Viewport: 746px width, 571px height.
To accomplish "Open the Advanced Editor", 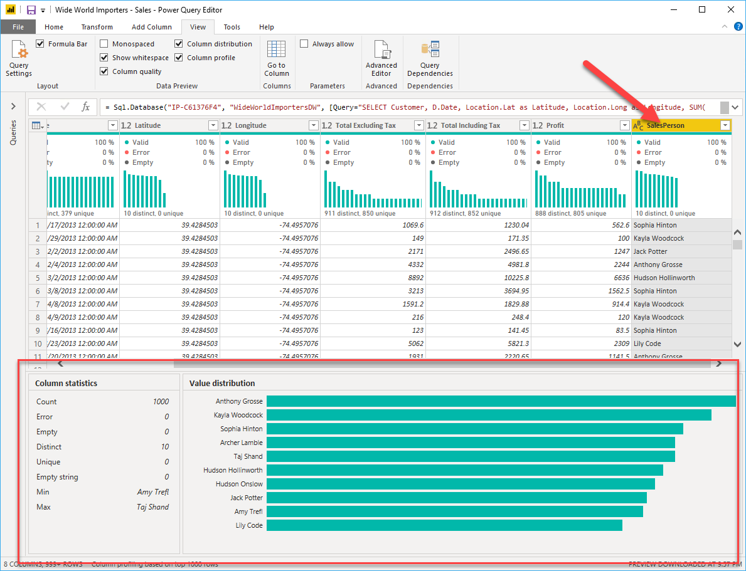I will coord(381,50).
